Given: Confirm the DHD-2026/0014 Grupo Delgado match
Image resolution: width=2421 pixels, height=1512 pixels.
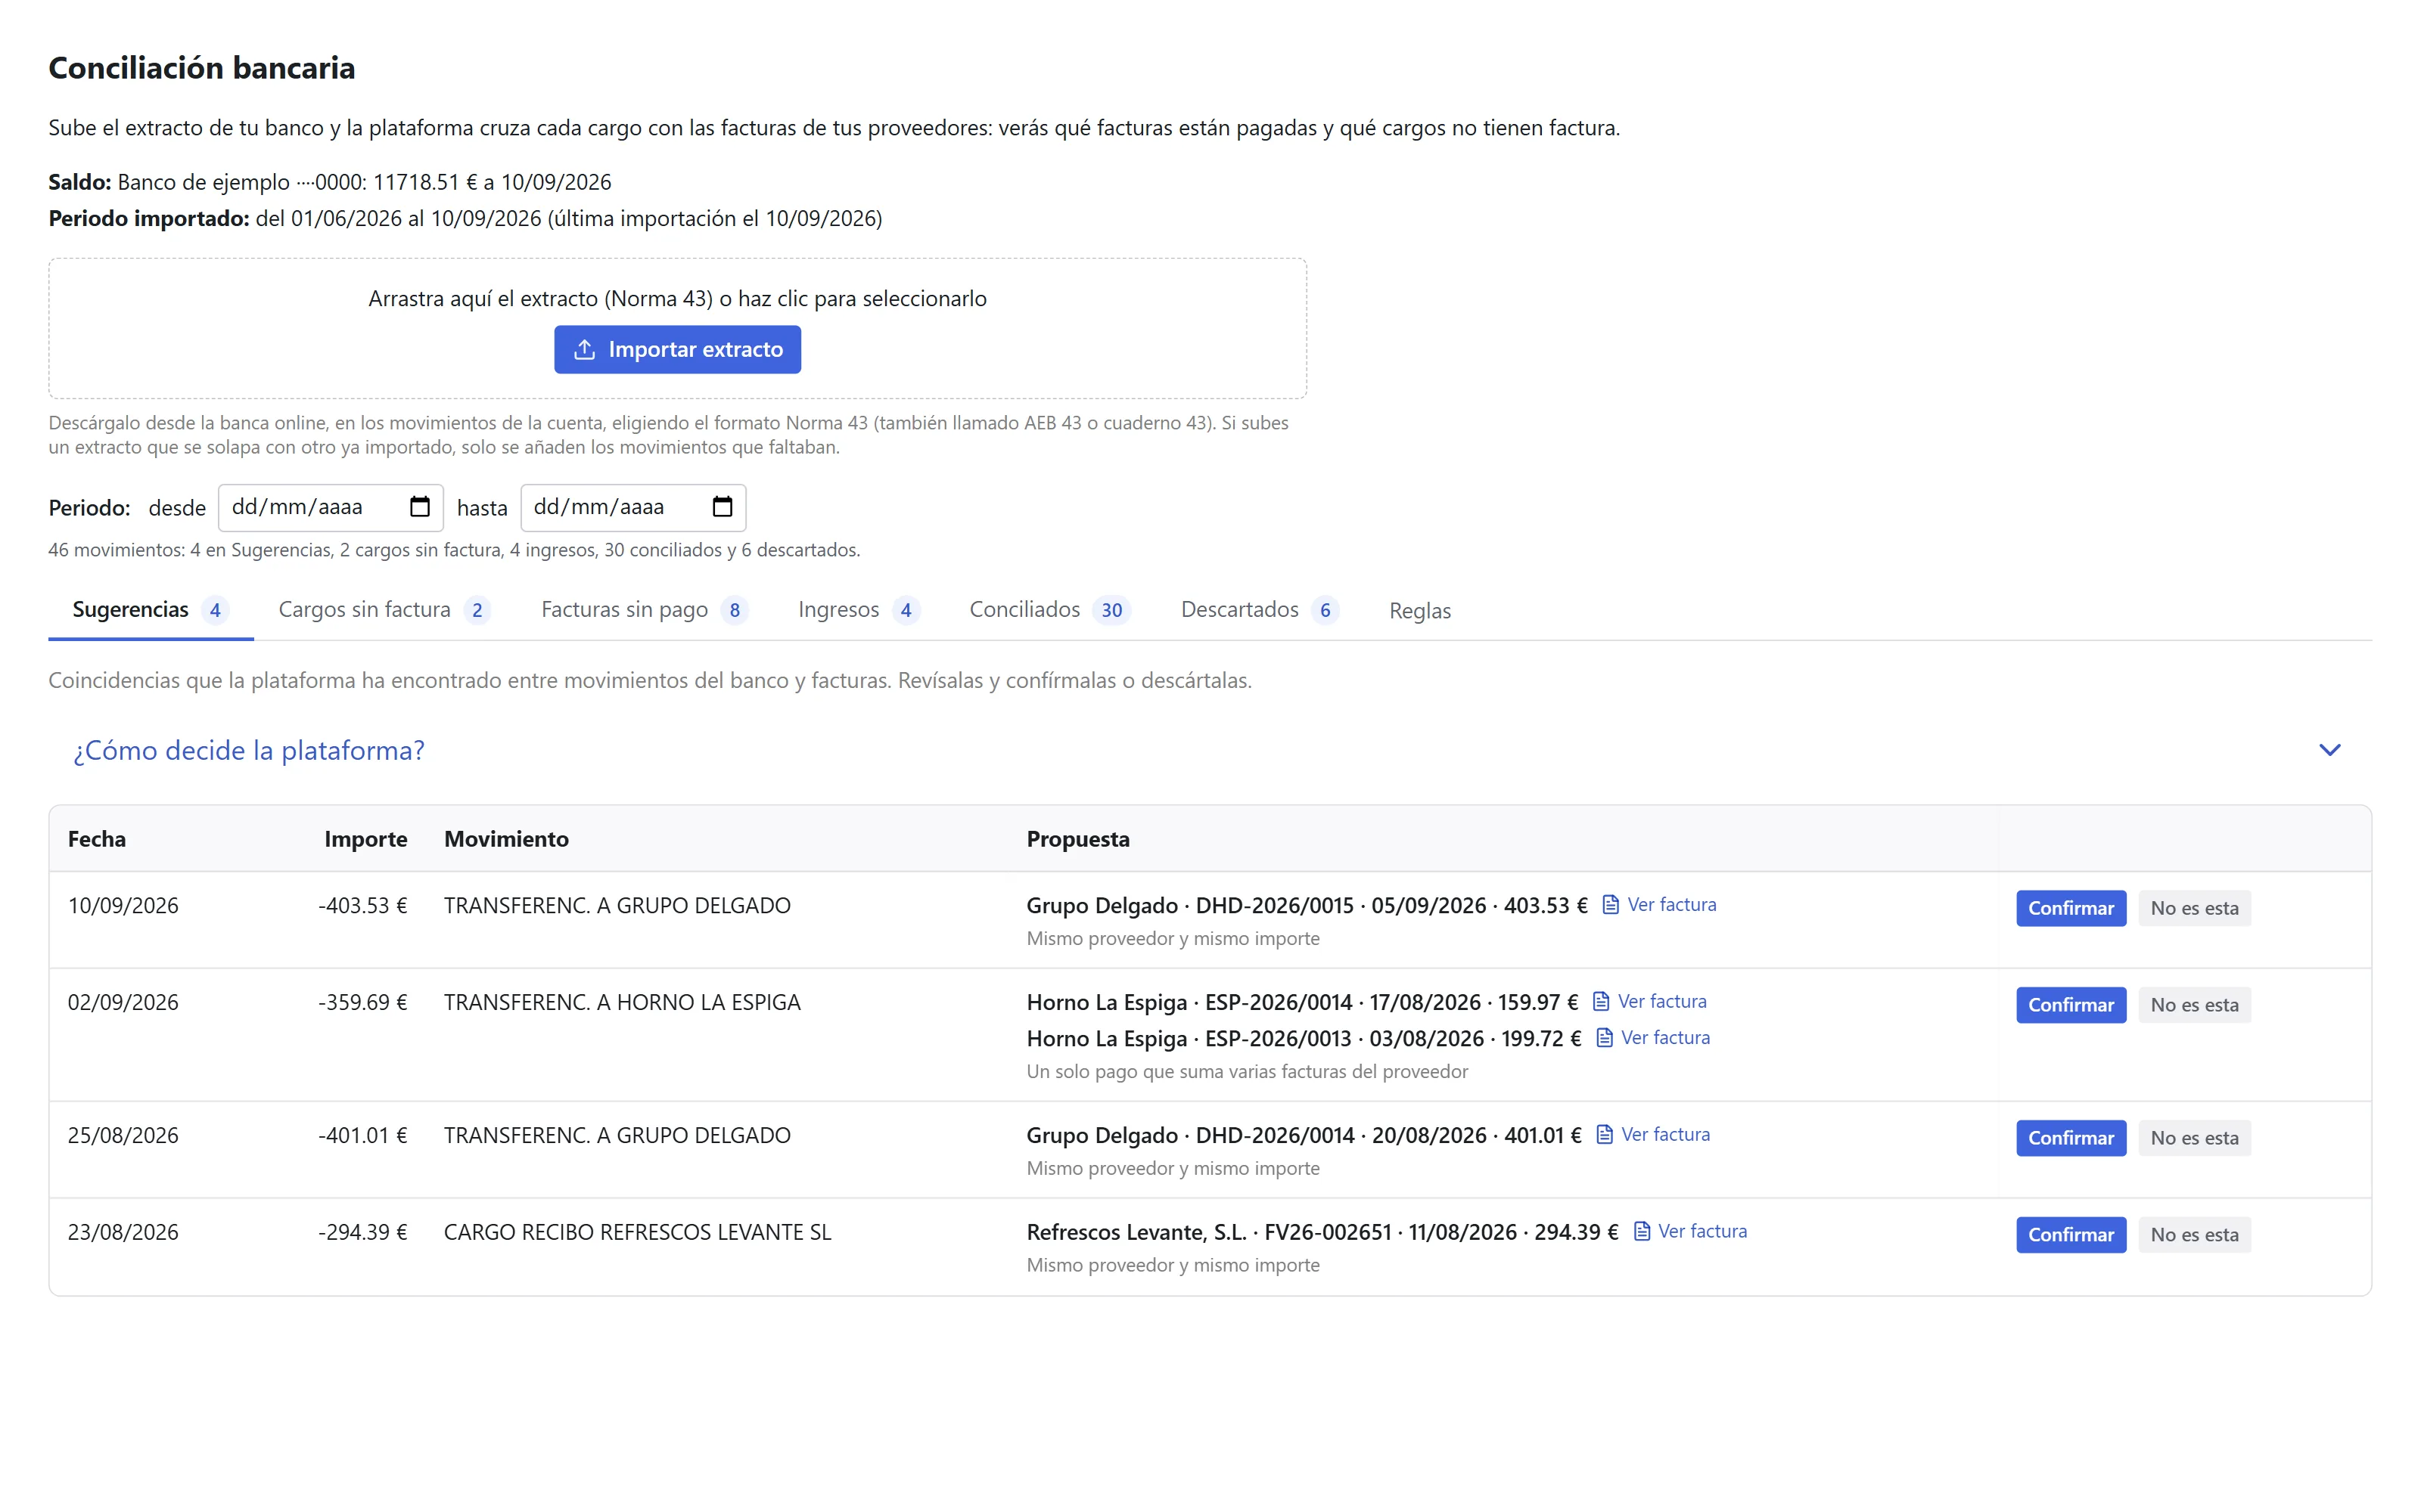Looking at the screenshot, I should pos(2070,1138).
